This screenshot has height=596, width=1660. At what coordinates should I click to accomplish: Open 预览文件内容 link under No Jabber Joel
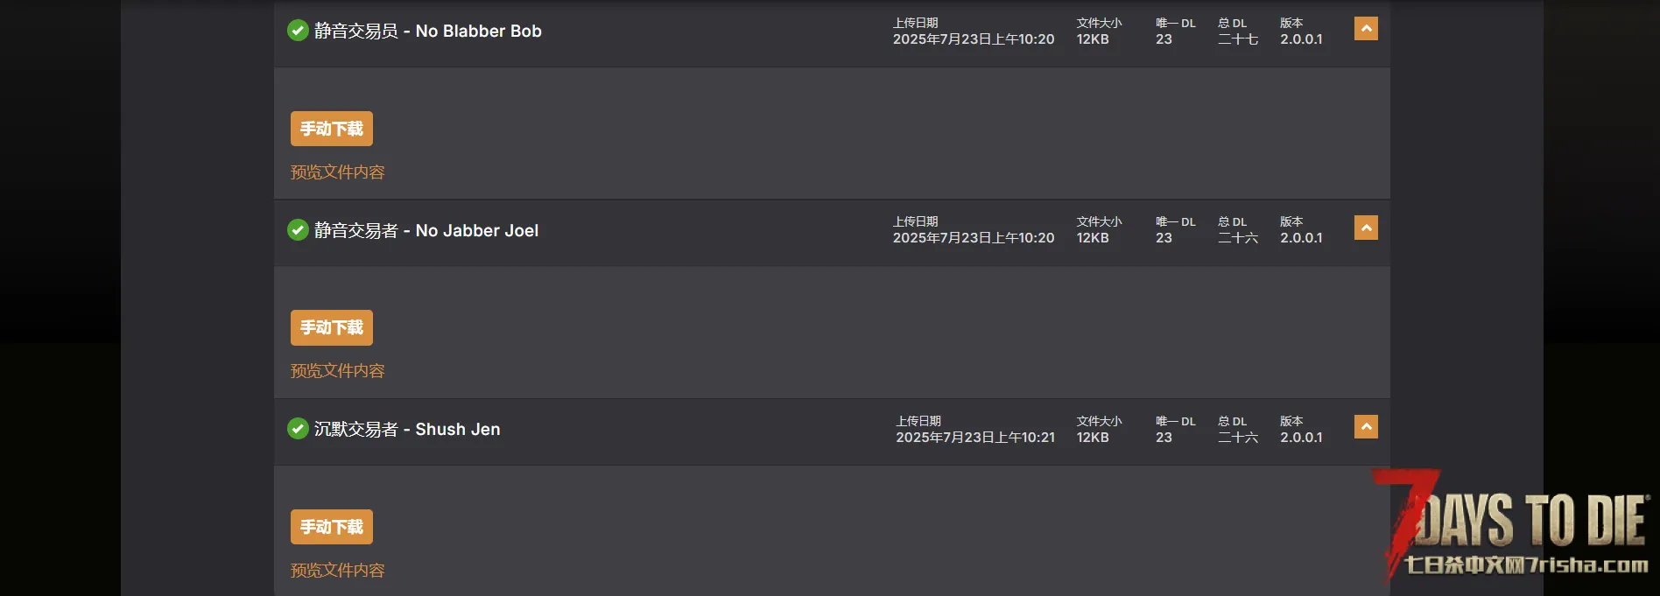[x=337, y=371]
